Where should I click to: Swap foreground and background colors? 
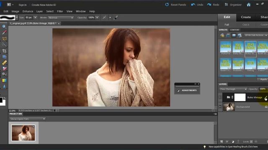pos(5,98)
